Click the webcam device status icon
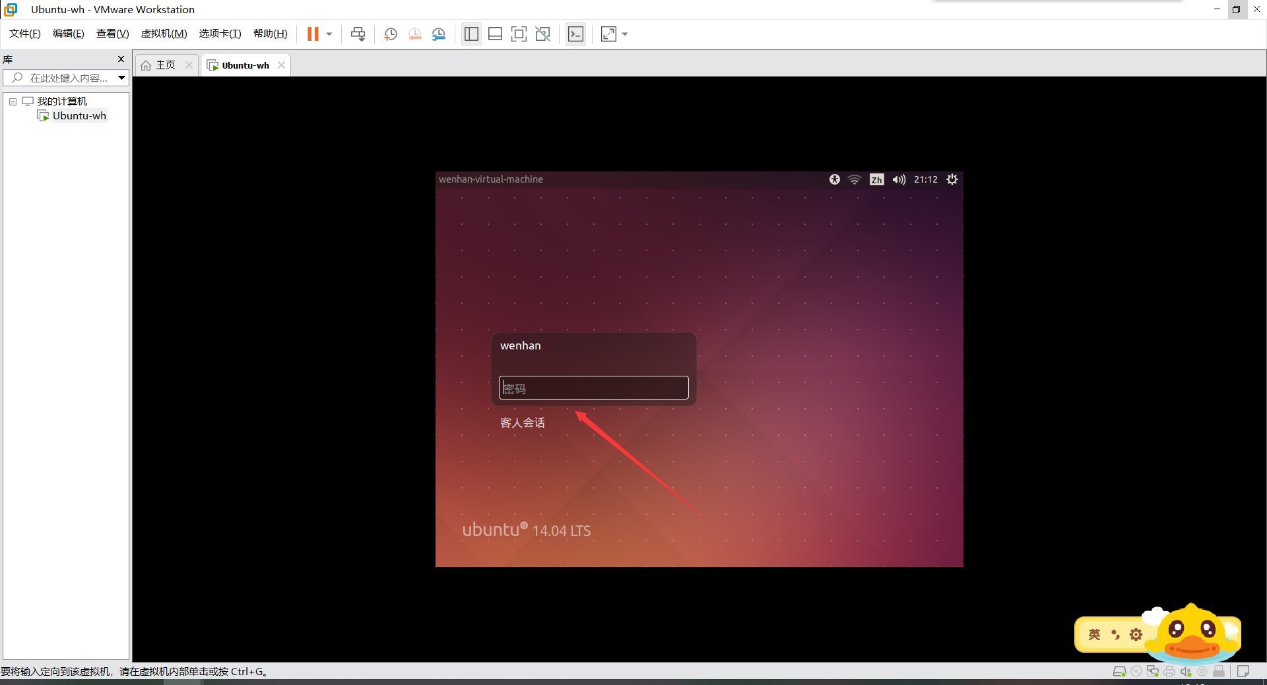 [x=1202, y=672]
